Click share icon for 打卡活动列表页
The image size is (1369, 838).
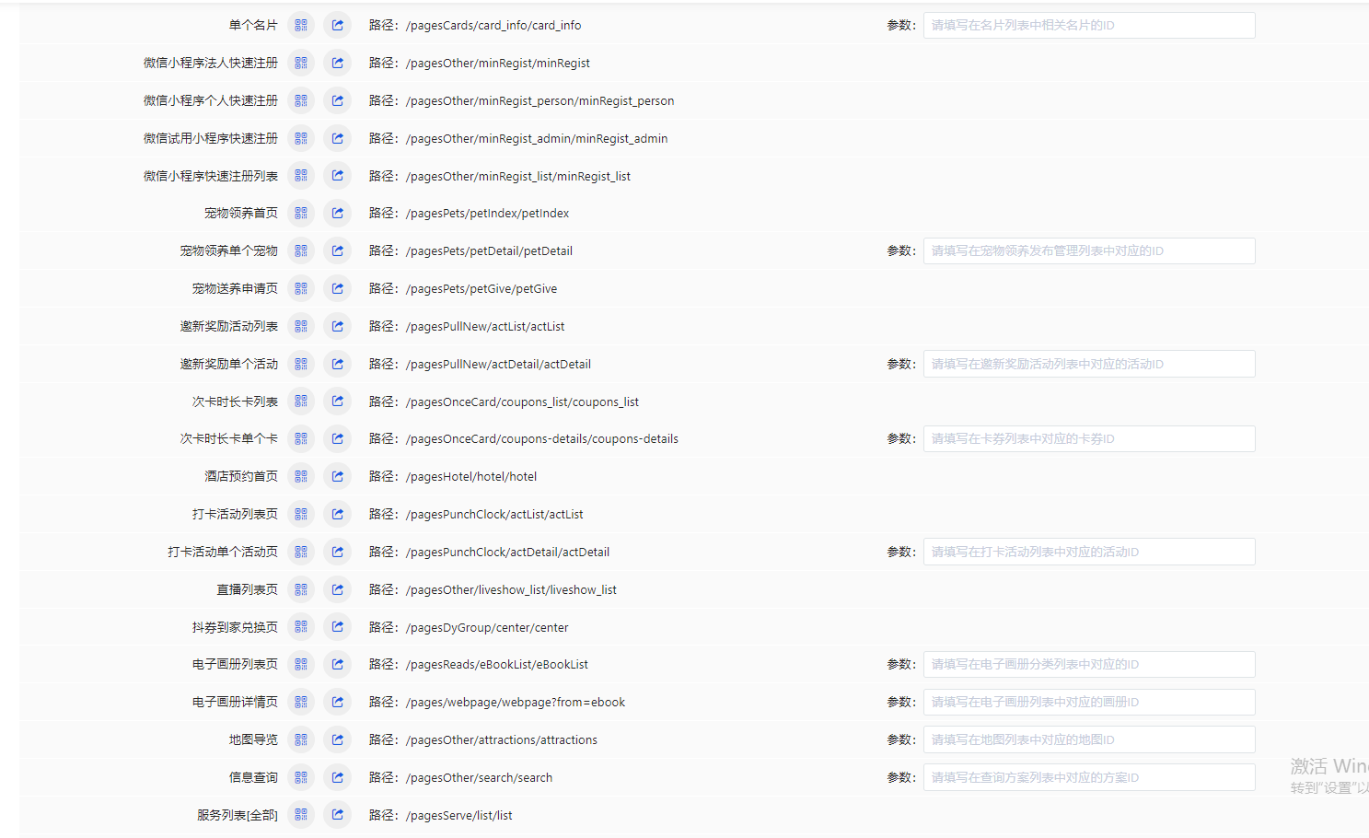(x=338, y=515)
